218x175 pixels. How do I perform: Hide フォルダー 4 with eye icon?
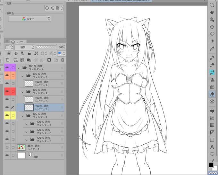7,68
